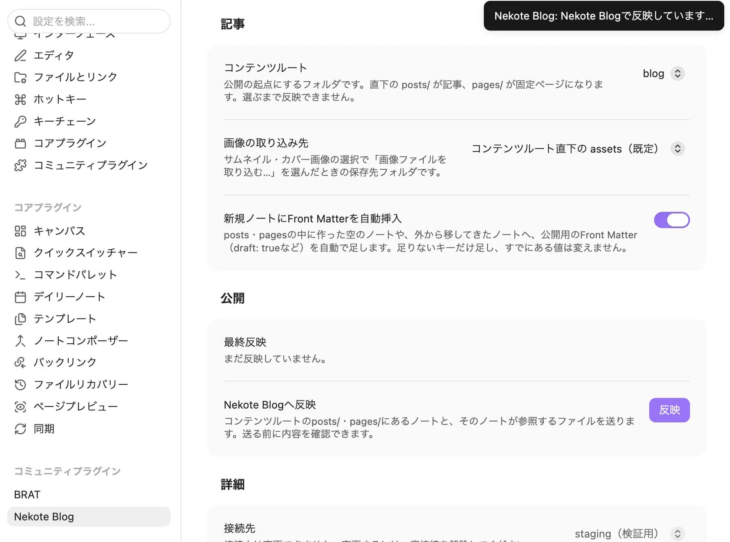The image size is (730, 542).
Task: Click the description starting posts・pagesの中に作った
Action: coord(431,241)
